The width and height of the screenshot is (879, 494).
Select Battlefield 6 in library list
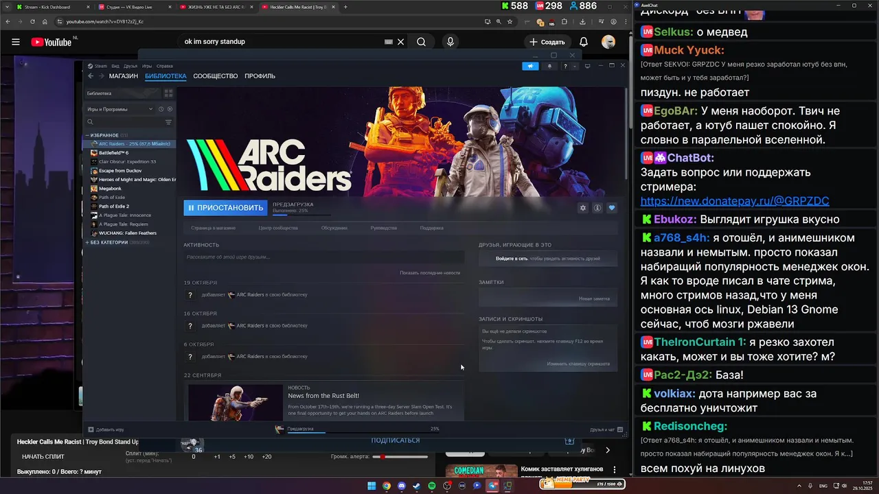tap(129, 153)
